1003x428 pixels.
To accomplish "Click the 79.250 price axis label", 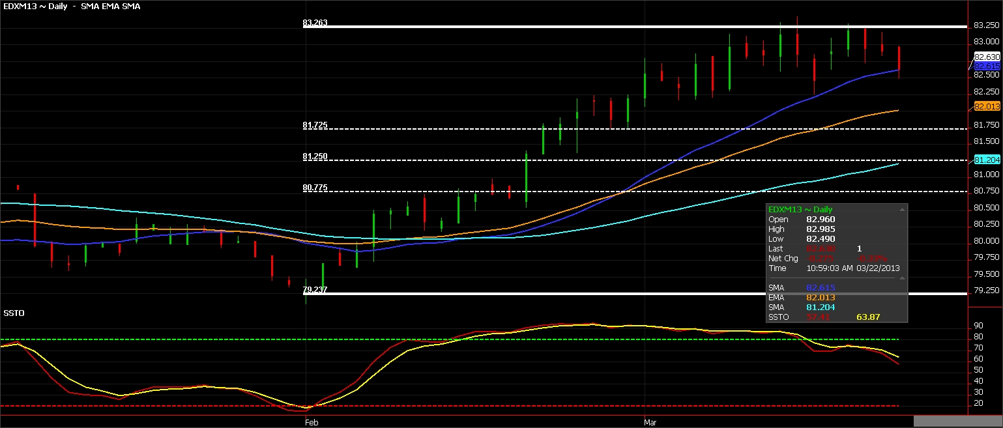I will pos(987,291).
